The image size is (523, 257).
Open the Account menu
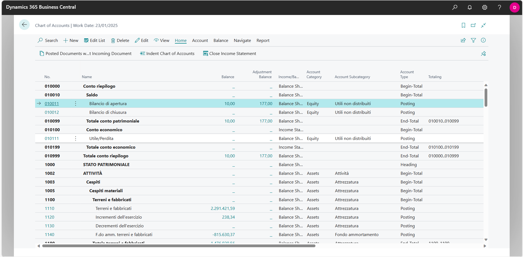click(200, 40)
